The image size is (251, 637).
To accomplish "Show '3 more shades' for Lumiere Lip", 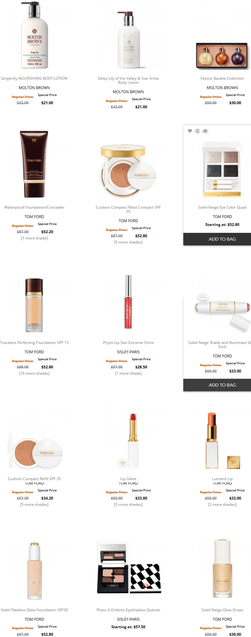I will click(222, 504).
